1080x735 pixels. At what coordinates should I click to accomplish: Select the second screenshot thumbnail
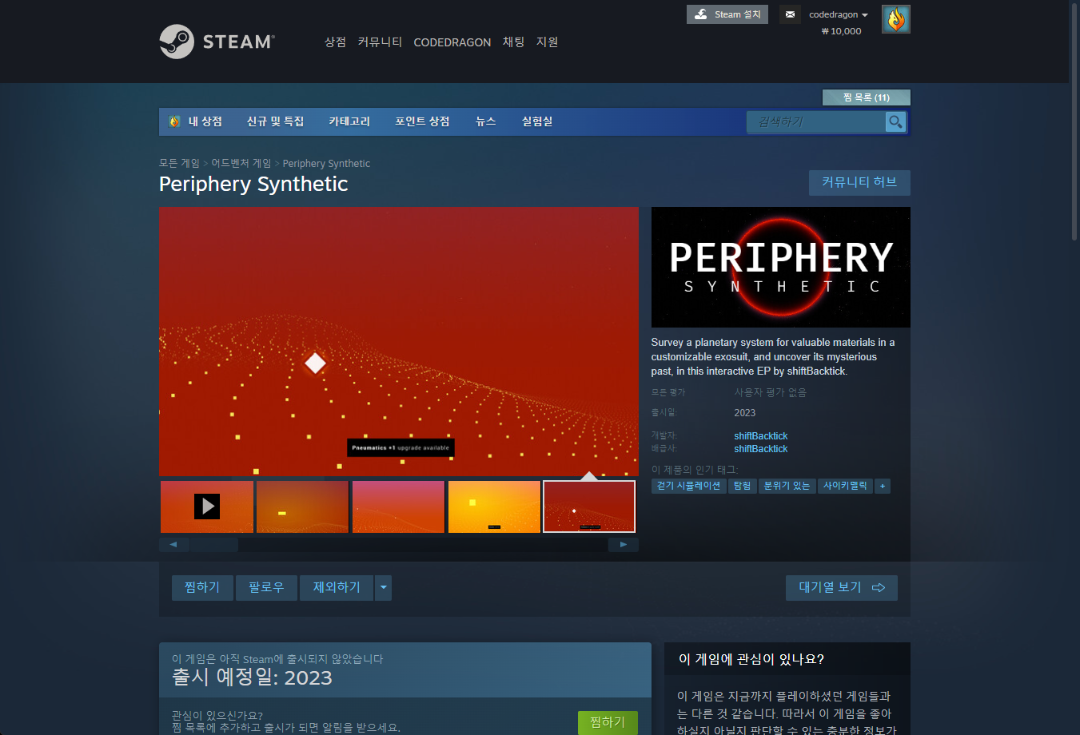click(x=302, y=507)
